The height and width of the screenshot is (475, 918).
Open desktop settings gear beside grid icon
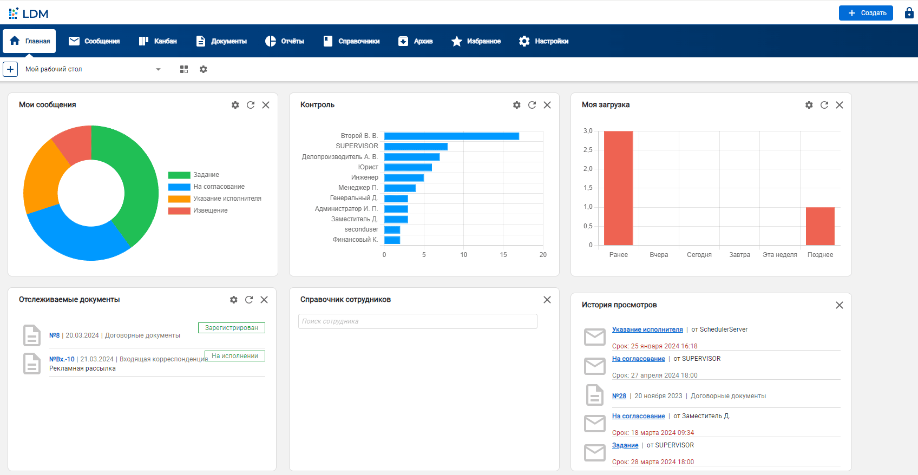point(204,69)
